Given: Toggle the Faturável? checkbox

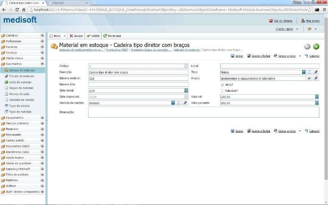Looking at the screenshot, I should pyautogui.click(x=223, y=91).
